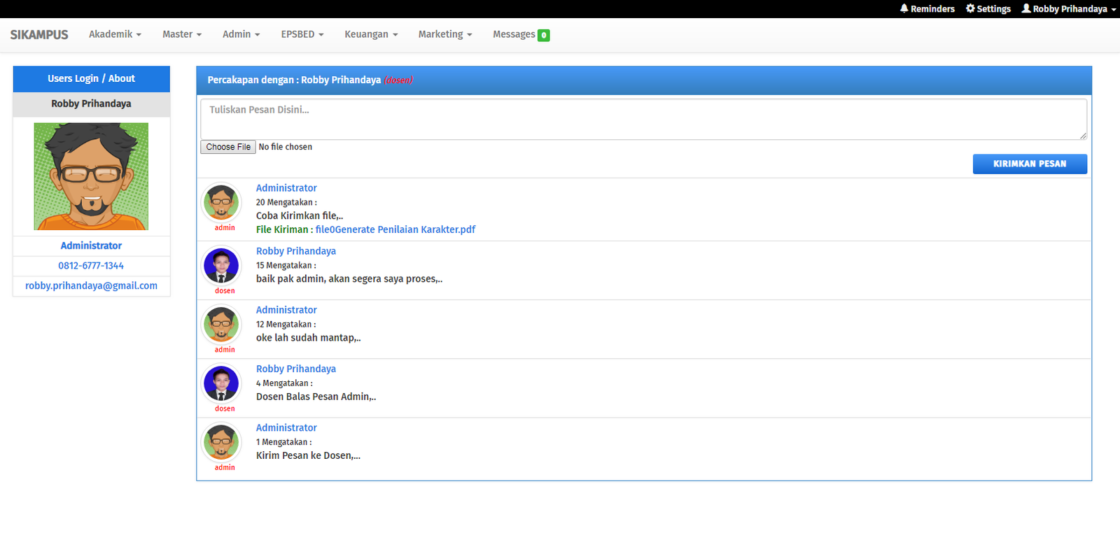This screenshot has height=547, width=1120.
Task: Click admin avatar on 'Kirim Pesan ke Dosen' message
Action: click(x=221, y=441)
